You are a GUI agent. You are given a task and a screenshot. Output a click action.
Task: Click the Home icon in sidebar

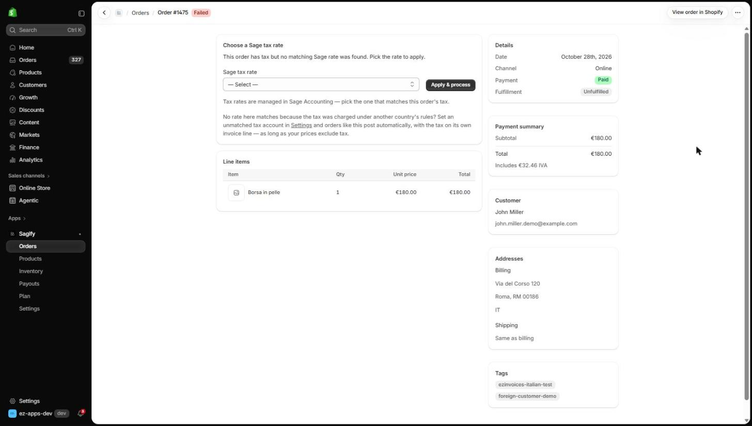tap(13, 47)
